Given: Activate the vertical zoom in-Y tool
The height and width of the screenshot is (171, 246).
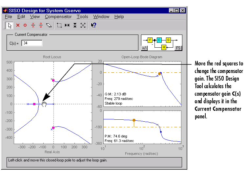Looking at the screenshot, I should tap(75, 25).
